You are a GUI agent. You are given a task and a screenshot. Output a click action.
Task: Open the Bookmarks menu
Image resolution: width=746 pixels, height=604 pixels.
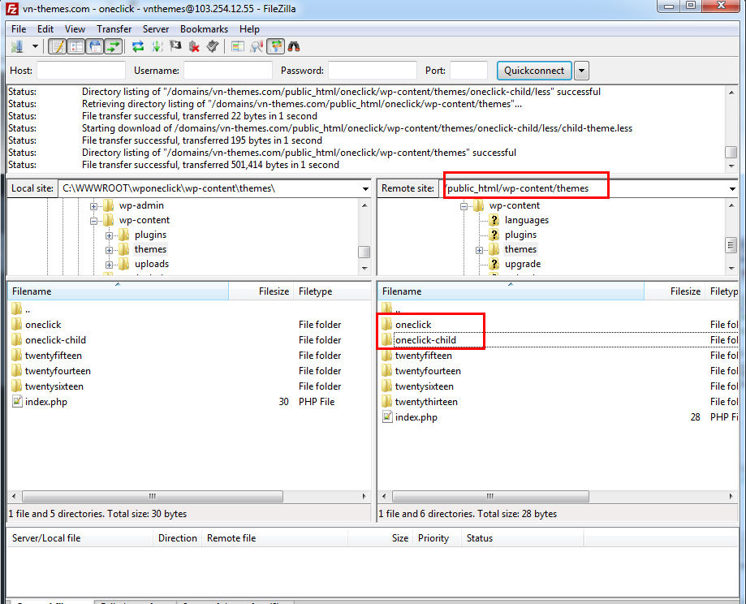click(x=204, y=29)
